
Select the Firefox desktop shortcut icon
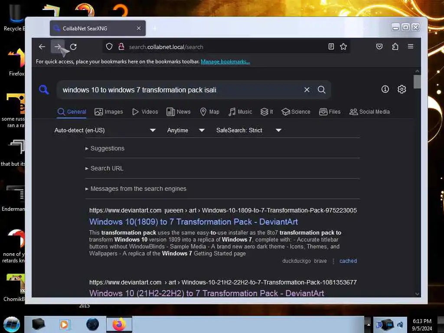pos(16,62)
